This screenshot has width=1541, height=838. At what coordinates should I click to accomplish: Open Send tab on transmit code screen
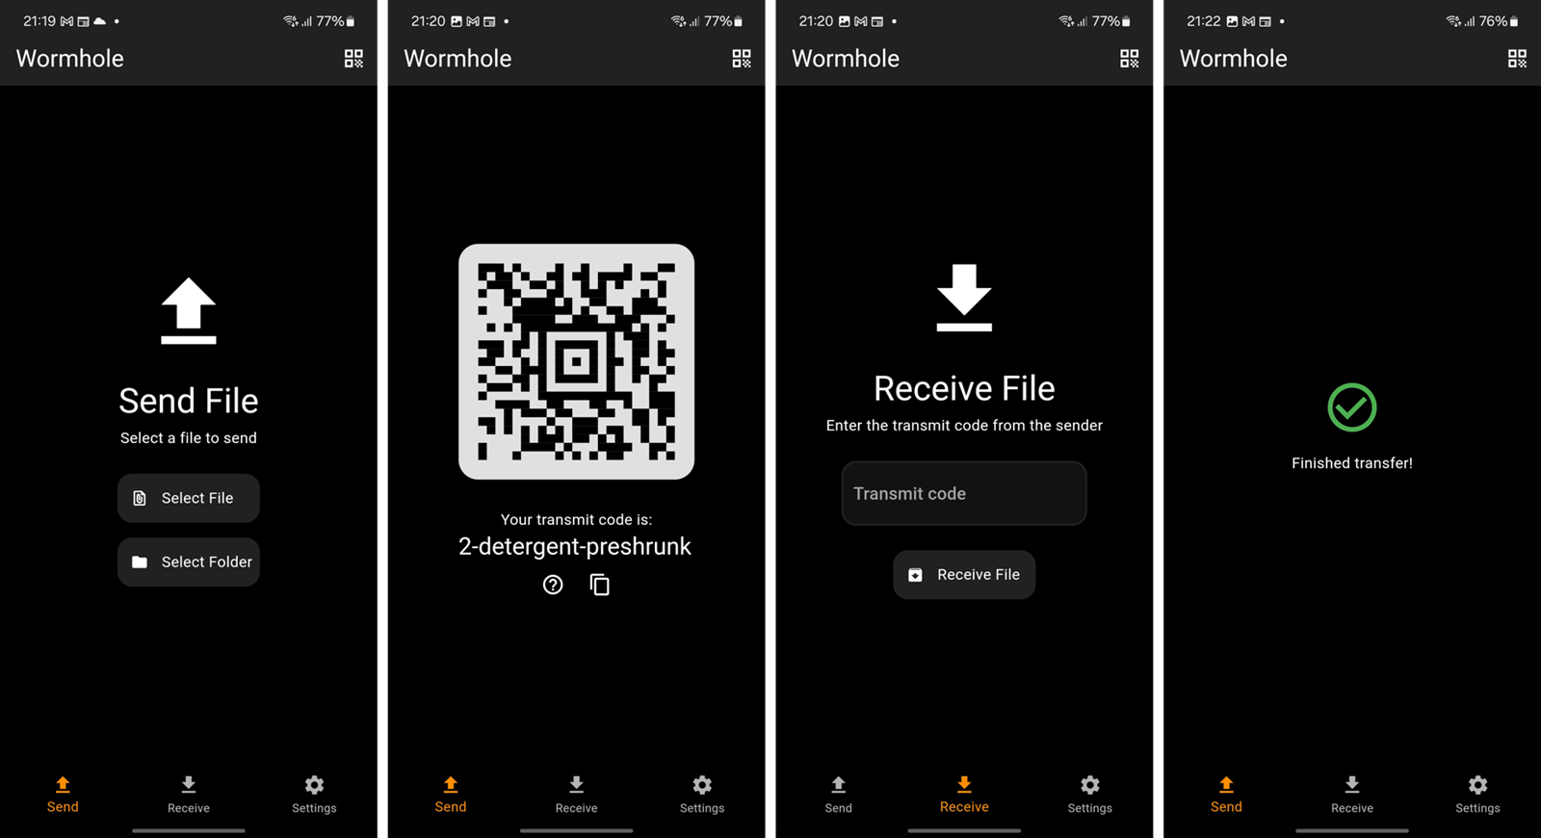tap(451, 796)
